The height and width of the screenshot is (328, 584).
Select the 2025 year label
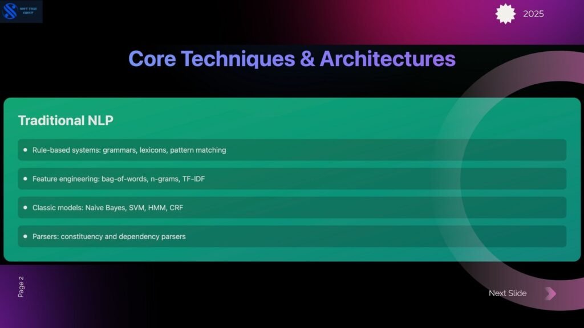533,14
